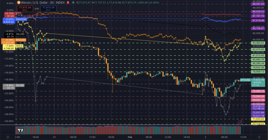Open the TradingView logo at chart bottom

point(20,130)
